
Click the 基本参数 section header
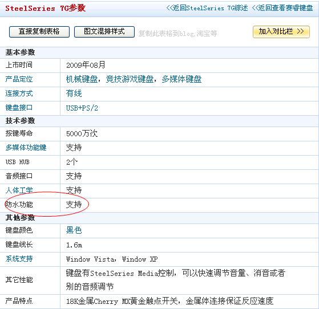point(20,52)
